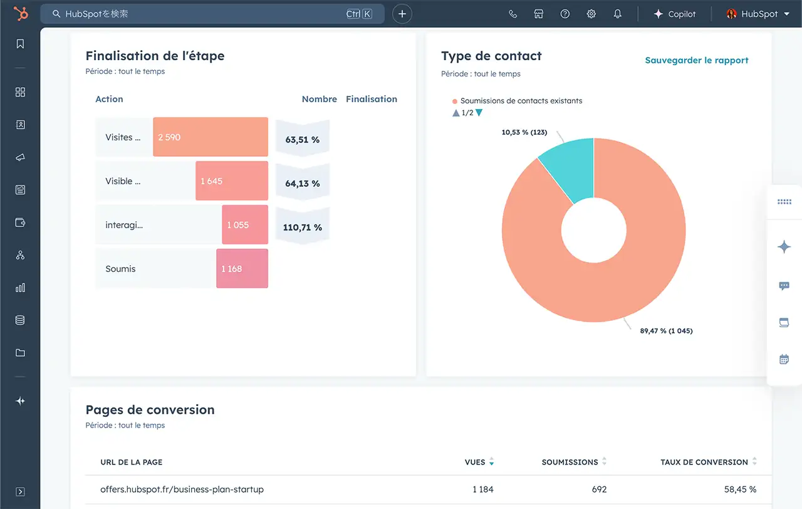
Task: Open the reporting bar chart sidebar icon
Action: coord(20,288)
